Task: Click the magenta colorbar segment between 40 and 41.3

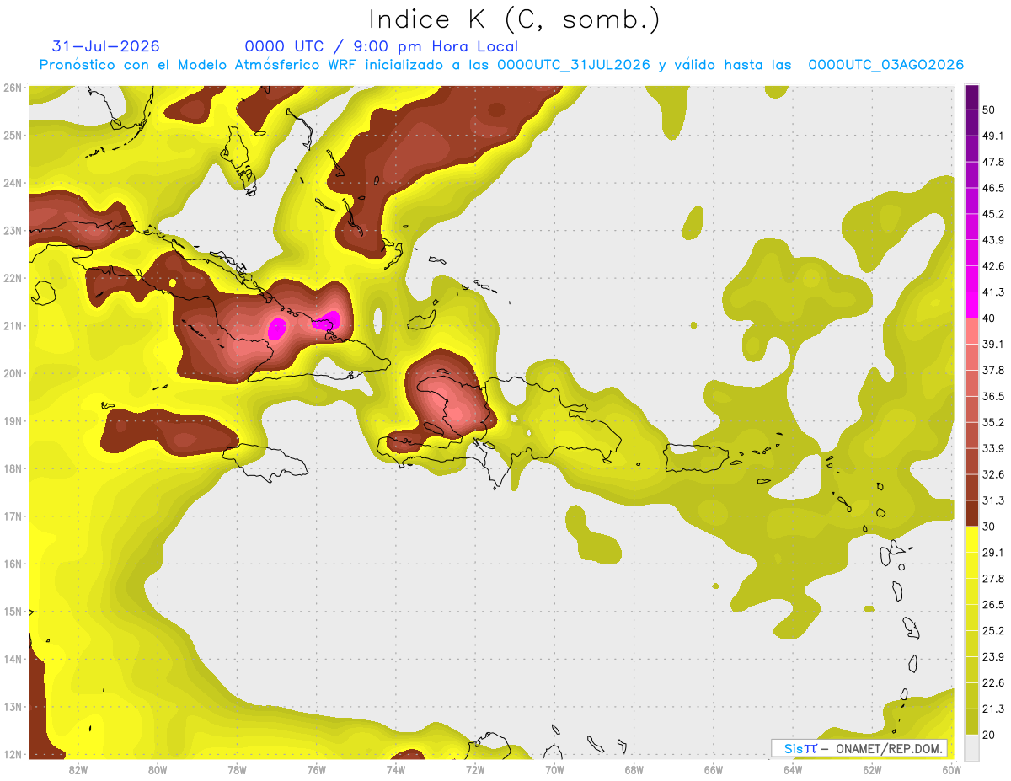Action: coord(971,305)
